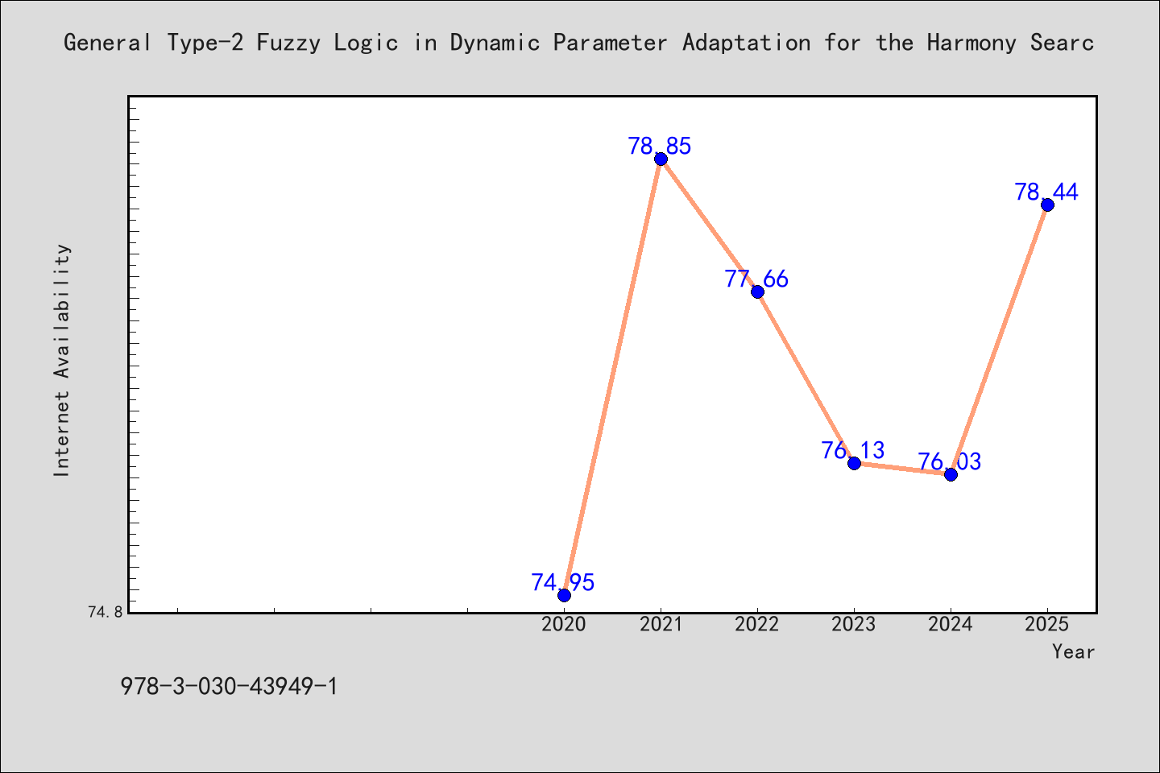Select the 78.44 data label
This screenshot has width=1160, height=773.
1046,192
